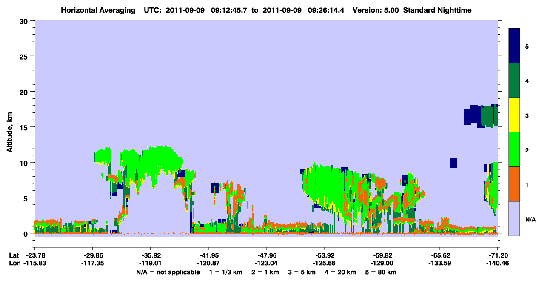Click latitude value -65.62
The width and height of the screenshot is (553, 284).
(x=440, y=255)
